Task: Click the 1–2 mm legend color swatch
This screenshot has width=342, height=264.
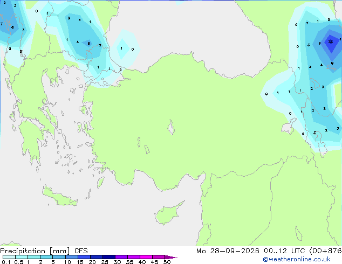Action: coord(34,257)
